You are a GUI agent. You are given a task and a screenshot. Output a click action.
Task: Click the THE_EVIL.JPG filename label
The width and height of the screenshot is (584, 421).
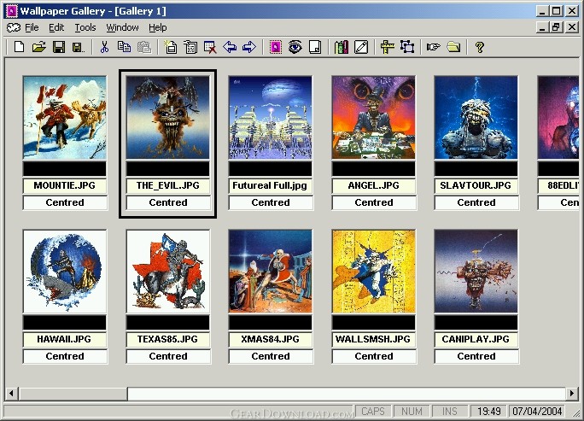click(167, 185)
